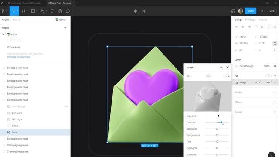Align horizontal centers icon
The image size is (279, 157).
(243, 27)
